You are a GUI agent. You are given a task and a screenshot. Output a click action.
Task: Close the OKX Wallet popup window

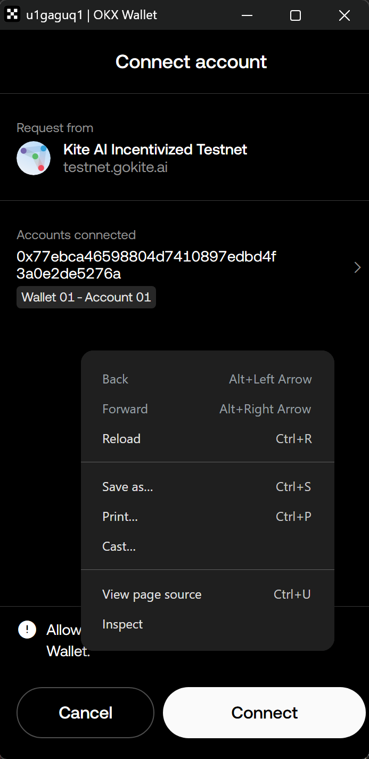pos(345,15)
